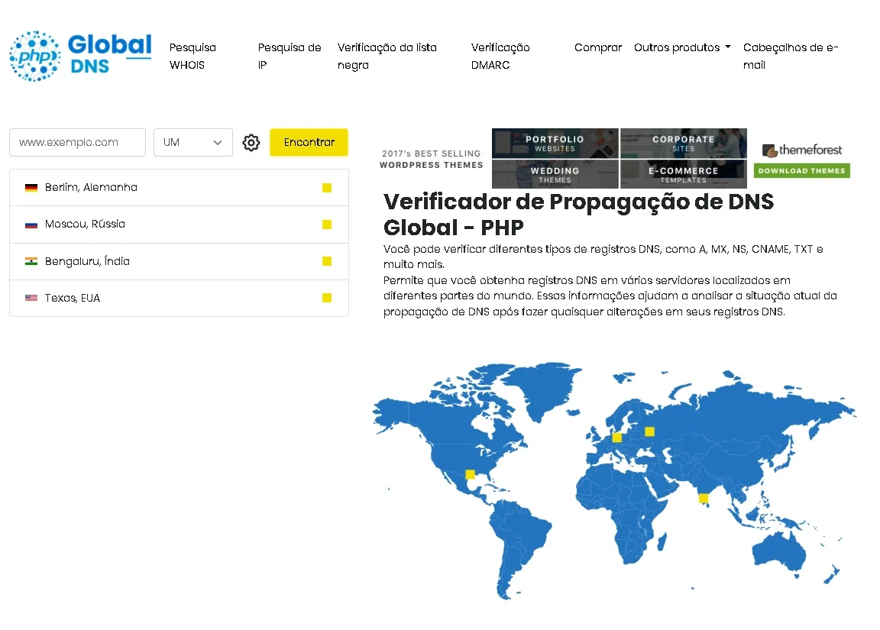880x630 pixels.
Task: Select the Berlim, Alemanha server row
Action: click(179, 188)
